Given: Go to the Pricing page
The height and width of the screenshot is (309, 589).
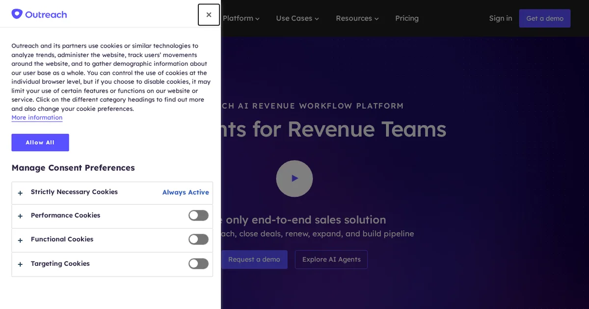Looking at the screenshot, I should (407, 18).
